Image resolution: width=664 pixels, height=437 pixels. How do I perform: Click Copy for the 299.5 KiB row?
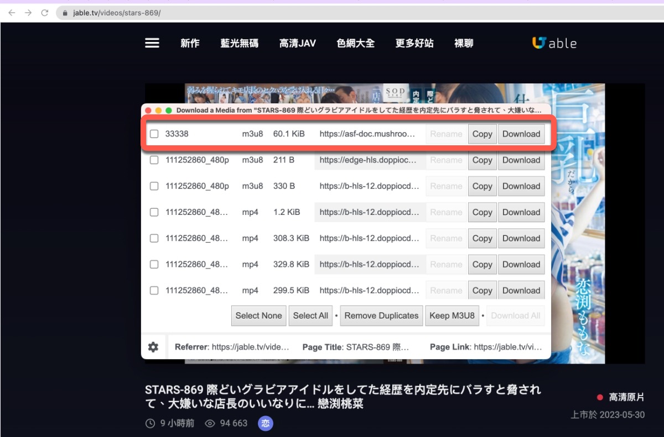tap(482, 290)
